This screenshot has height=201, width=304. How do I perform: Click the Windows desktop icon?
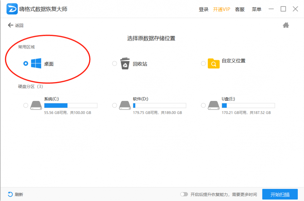click(36, 63)
